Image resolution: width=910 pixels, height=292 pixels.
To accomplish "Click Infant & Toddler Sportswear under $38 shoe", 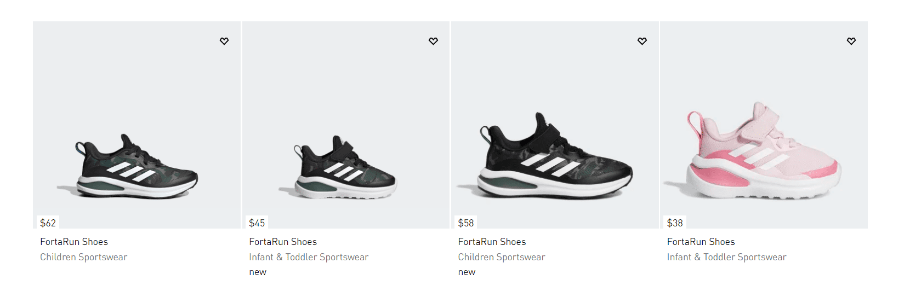I will pos(726,257).
